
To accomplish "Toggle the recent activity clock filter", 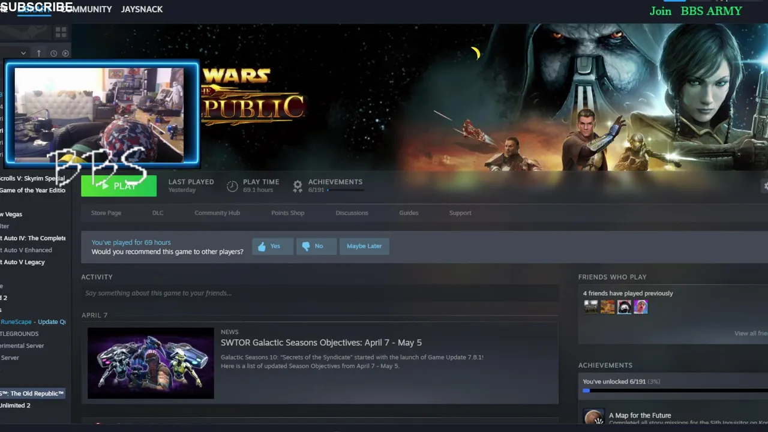I will point(53,53).
